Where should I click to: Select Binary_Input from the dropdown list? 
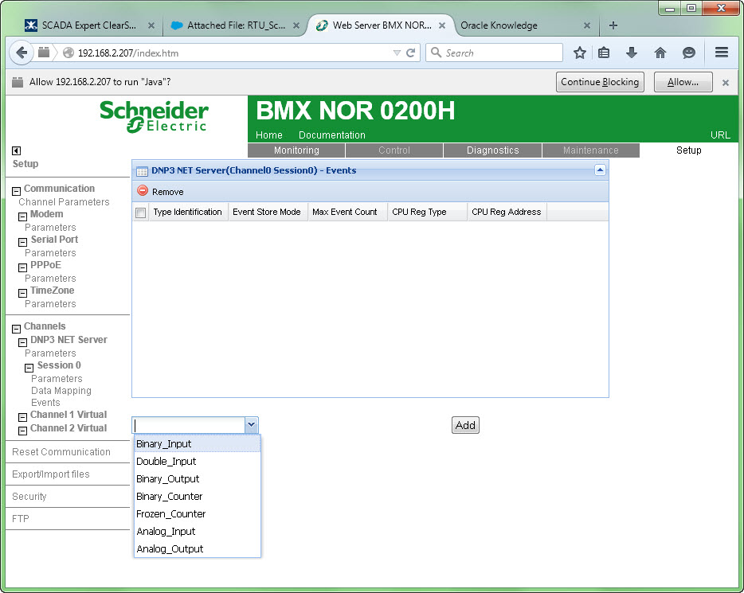[198, 443]
